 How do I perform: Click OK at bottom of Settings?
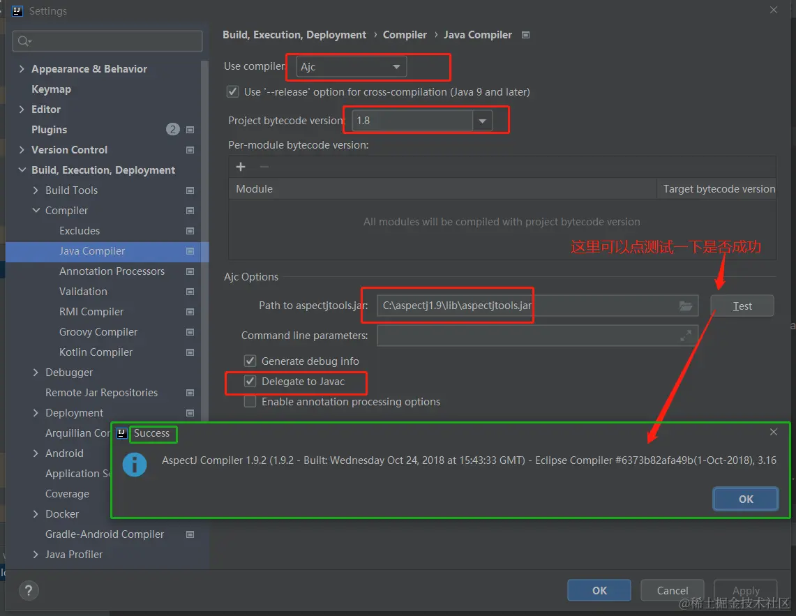tap(599, 591)
